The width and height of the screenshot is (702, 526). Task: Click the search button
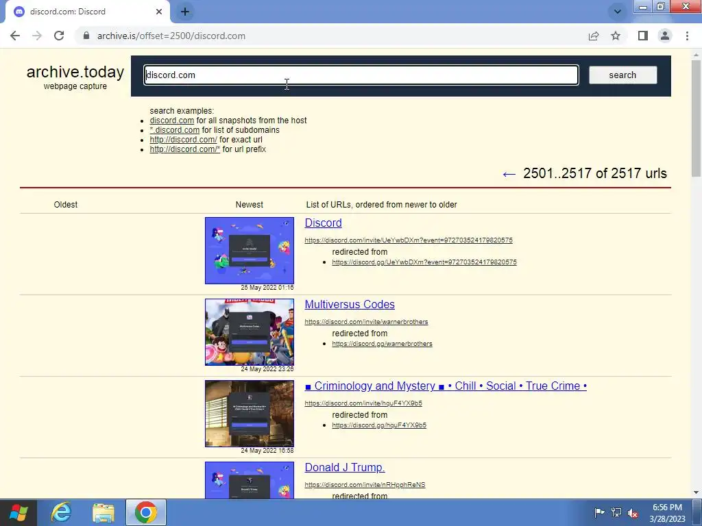coord(622,75)
